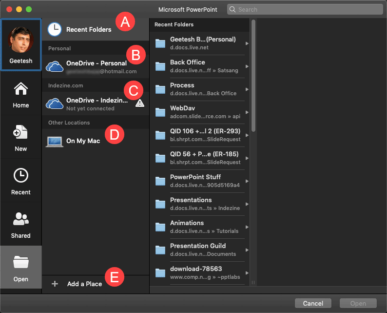
Task: Choose the OneDrive - Personal cloud icon
Action: [55, 66]
